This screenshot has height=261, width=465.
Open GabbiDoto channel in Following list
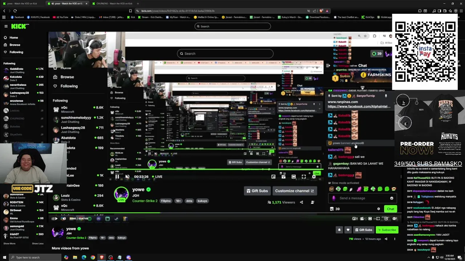[x=23, y=70]
